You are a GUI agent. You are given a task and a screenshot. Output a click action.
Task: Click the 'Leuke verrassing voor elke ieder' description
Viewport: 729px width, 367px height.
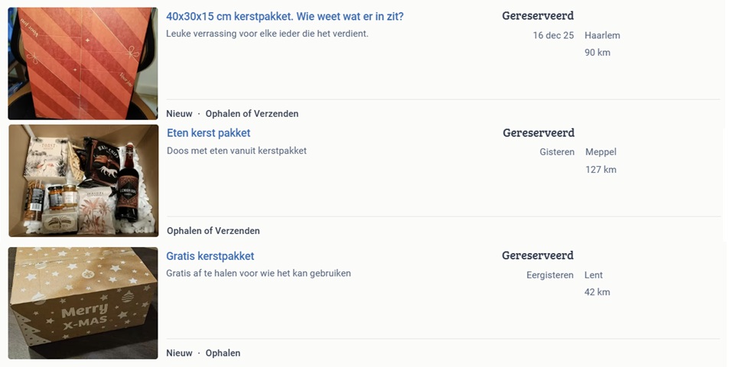tap(267, 34)
